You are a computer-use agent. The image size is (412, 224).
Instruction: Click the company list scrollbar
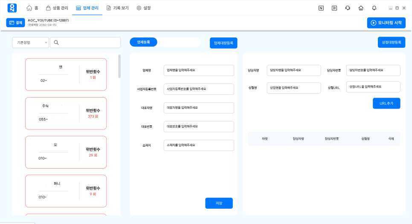119,66
